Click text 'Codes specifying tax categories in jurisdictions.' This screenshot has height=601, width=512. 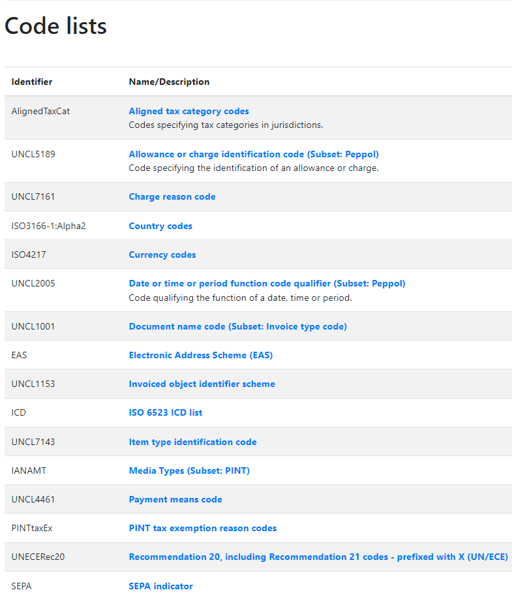tap(226, 125)
